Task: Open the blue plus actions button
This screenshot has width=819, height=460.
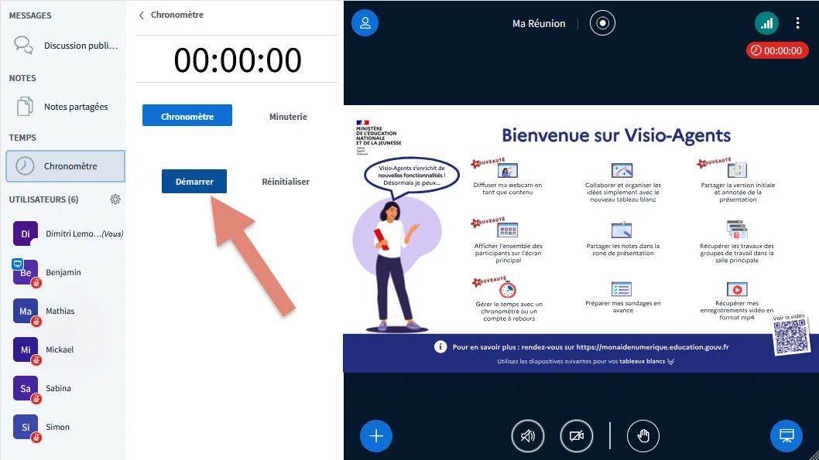Action: coord(376,435)
